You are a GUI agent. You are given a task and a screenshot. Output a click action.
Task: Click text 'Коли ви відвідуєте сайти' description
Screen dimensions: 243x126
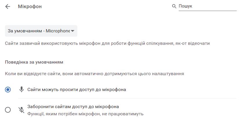pyautogui.click(x=94, y=74)
